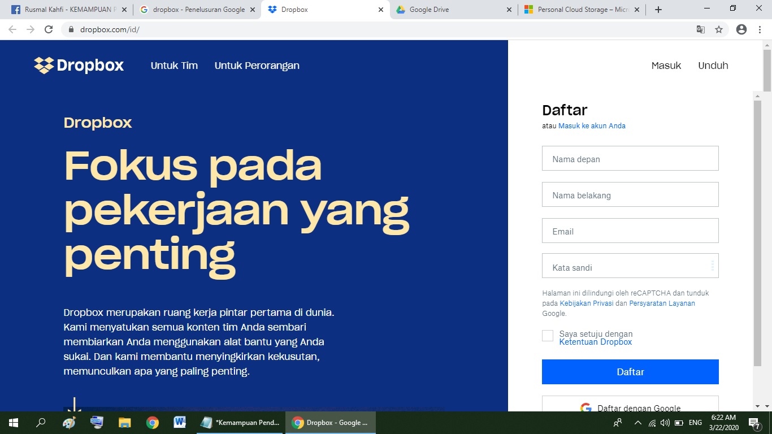Open the People icon in system tray
The width and height of the screenshot is (772, 434).
[x=618, y=423]
